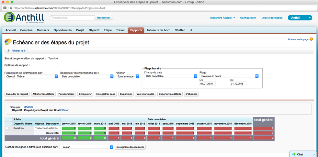Viewport: 318px width, 157px height.
Task: Click the Salaires theme cell
Action: click(23, 128)
